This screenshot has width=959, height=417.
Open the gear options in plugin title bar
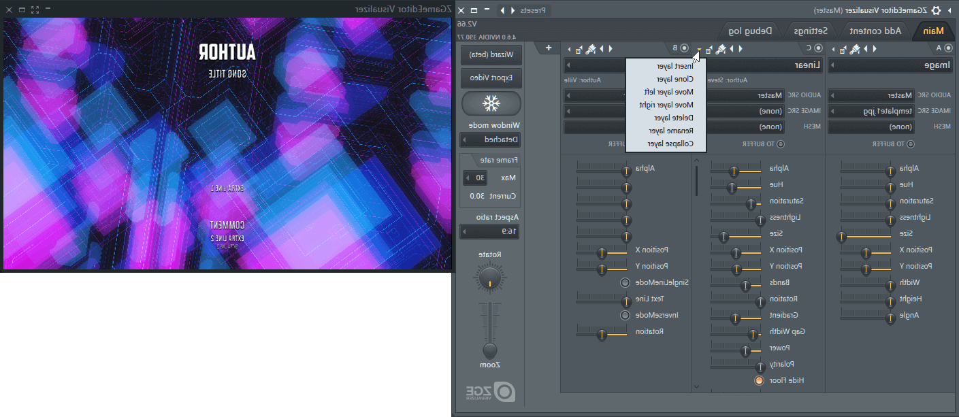coord(936,10)
